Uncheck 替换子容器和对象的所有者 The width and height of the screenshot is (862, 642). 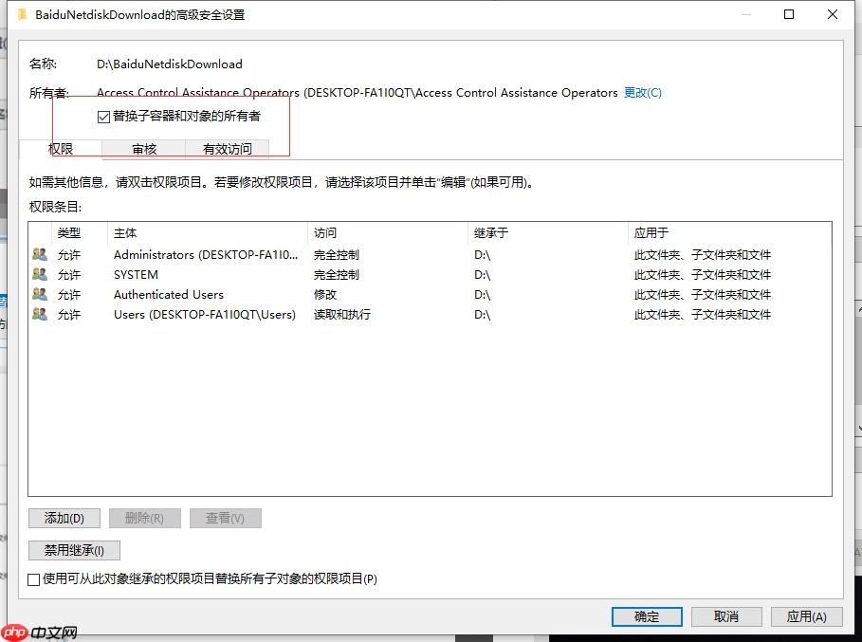pos(102,116)
